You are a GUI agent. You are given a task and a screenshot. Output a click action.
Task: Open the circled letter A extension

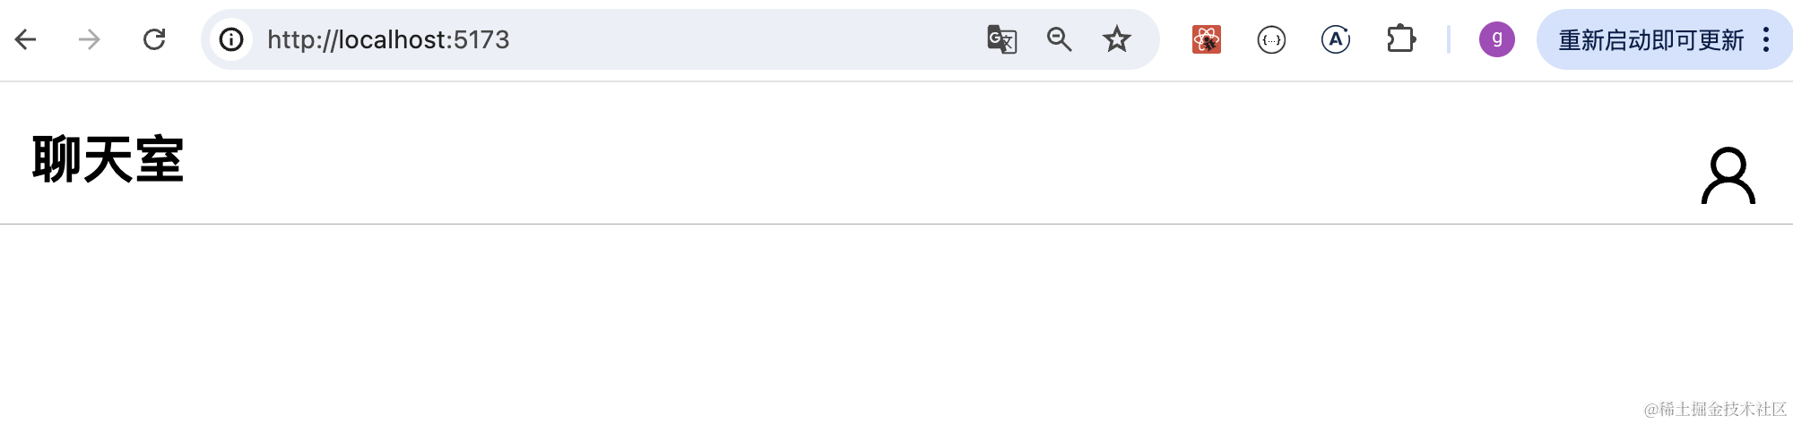coord(1336,39)
